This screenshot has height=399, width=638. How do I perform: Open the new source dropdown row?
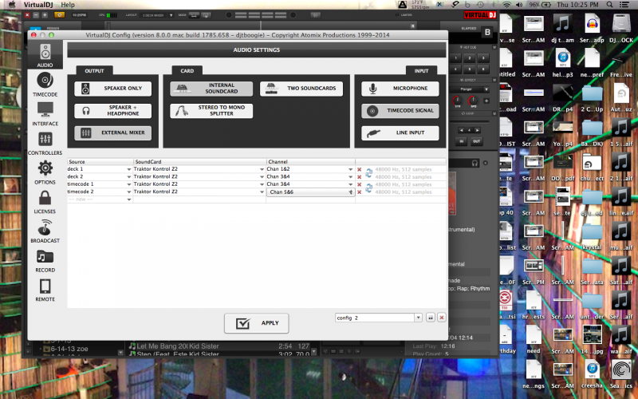coord(128,199)
